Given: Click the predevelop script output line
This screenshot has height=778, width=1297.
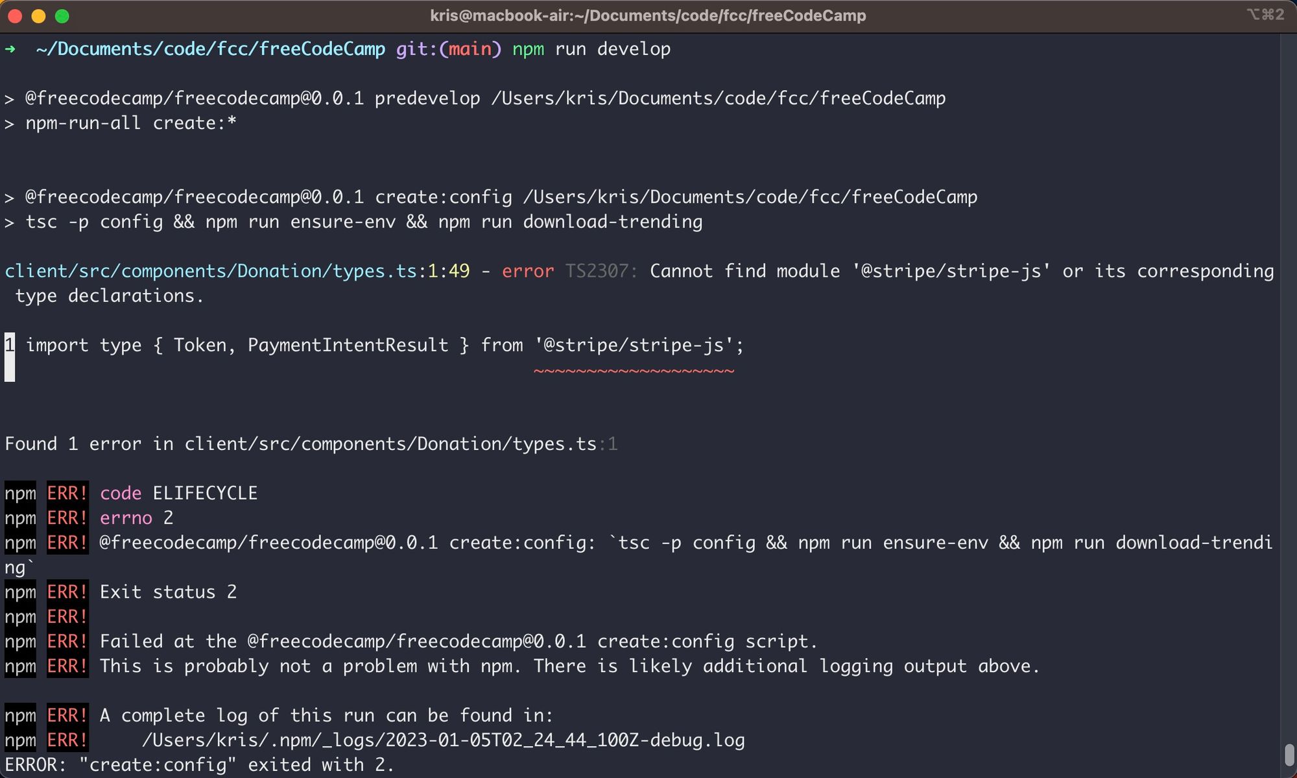Looking at the screenshot, I should [x=475, y=99].
